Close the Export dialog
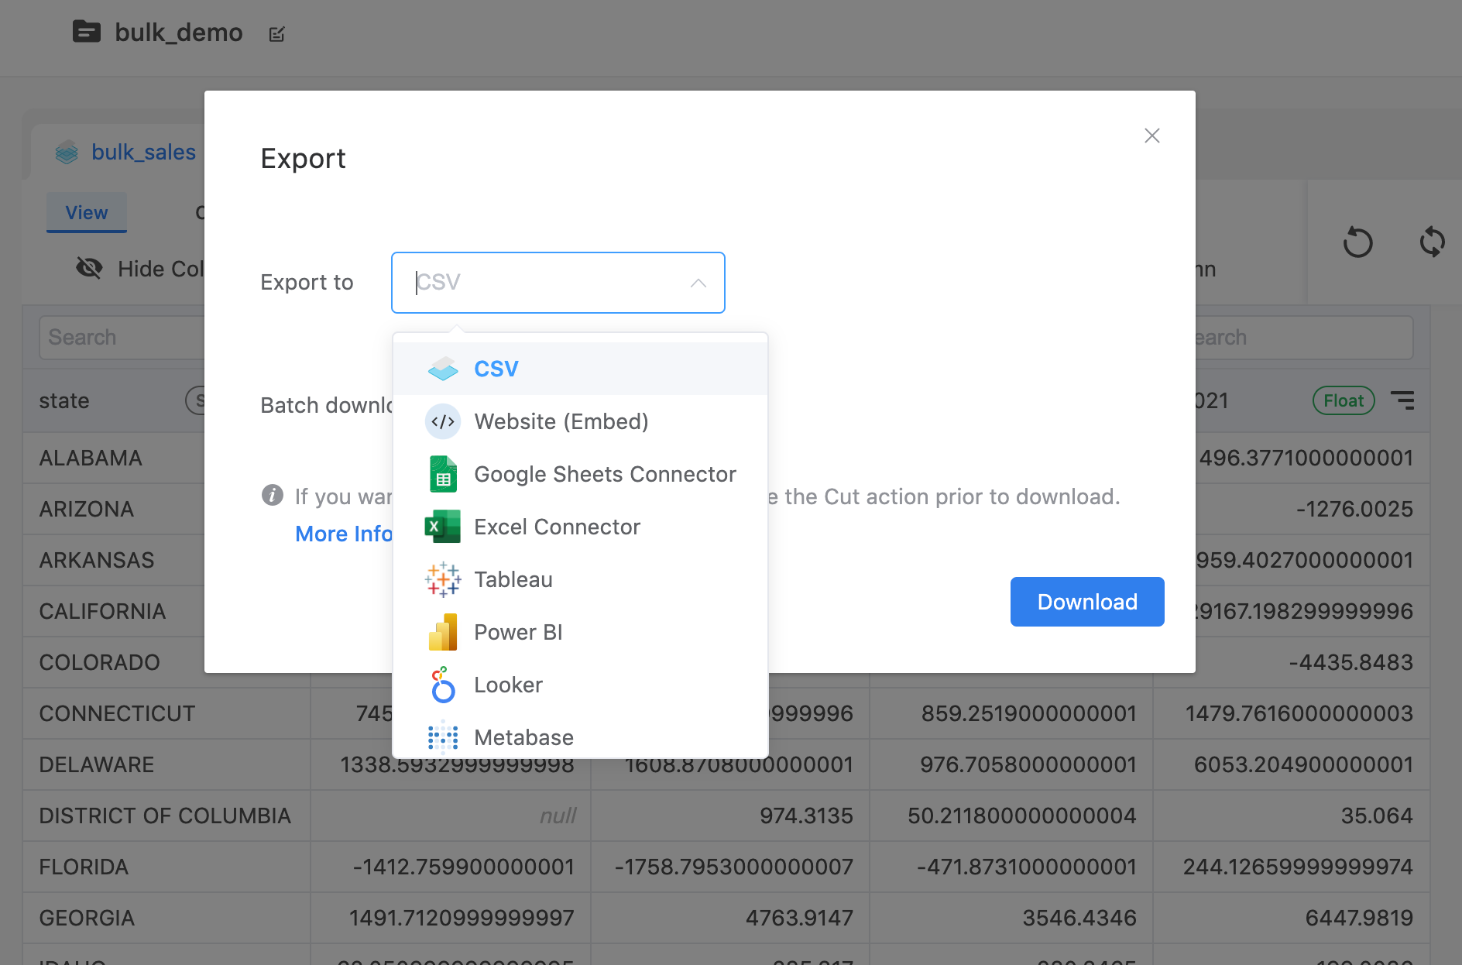 coord(1152,136)
